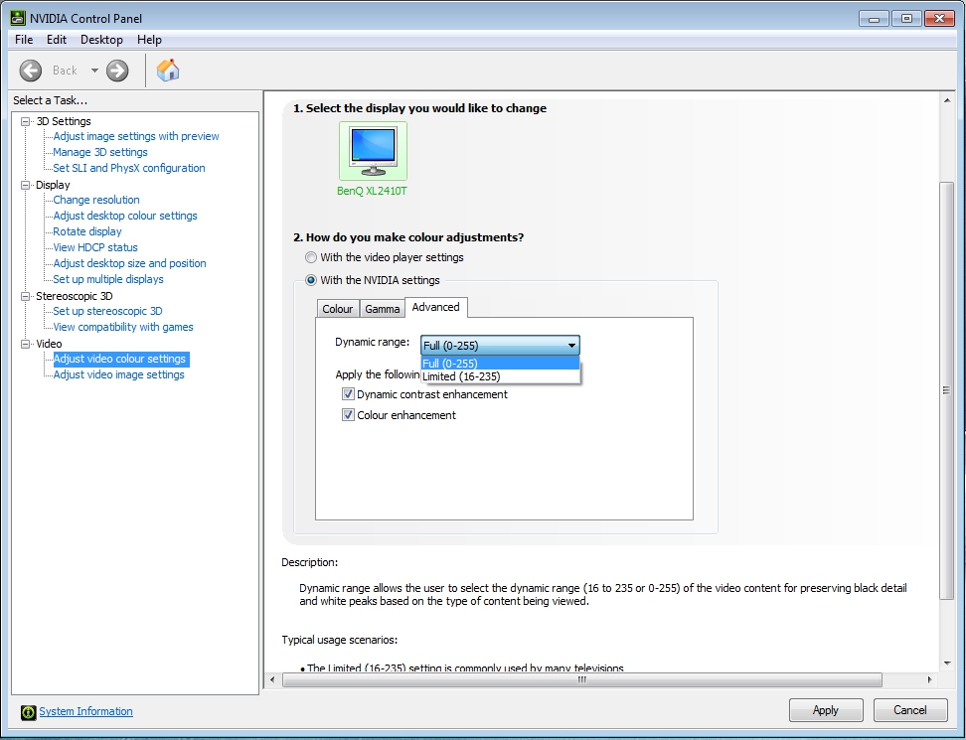Open Set SLI and PhysX configuration
Viewport: 966px width, 740px height.
129,168
